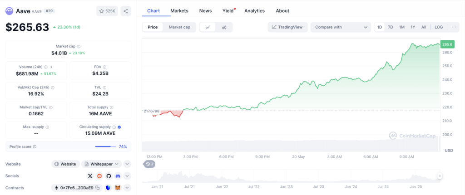
Task: Switch to line chart icon
Action: pos(208,27)
